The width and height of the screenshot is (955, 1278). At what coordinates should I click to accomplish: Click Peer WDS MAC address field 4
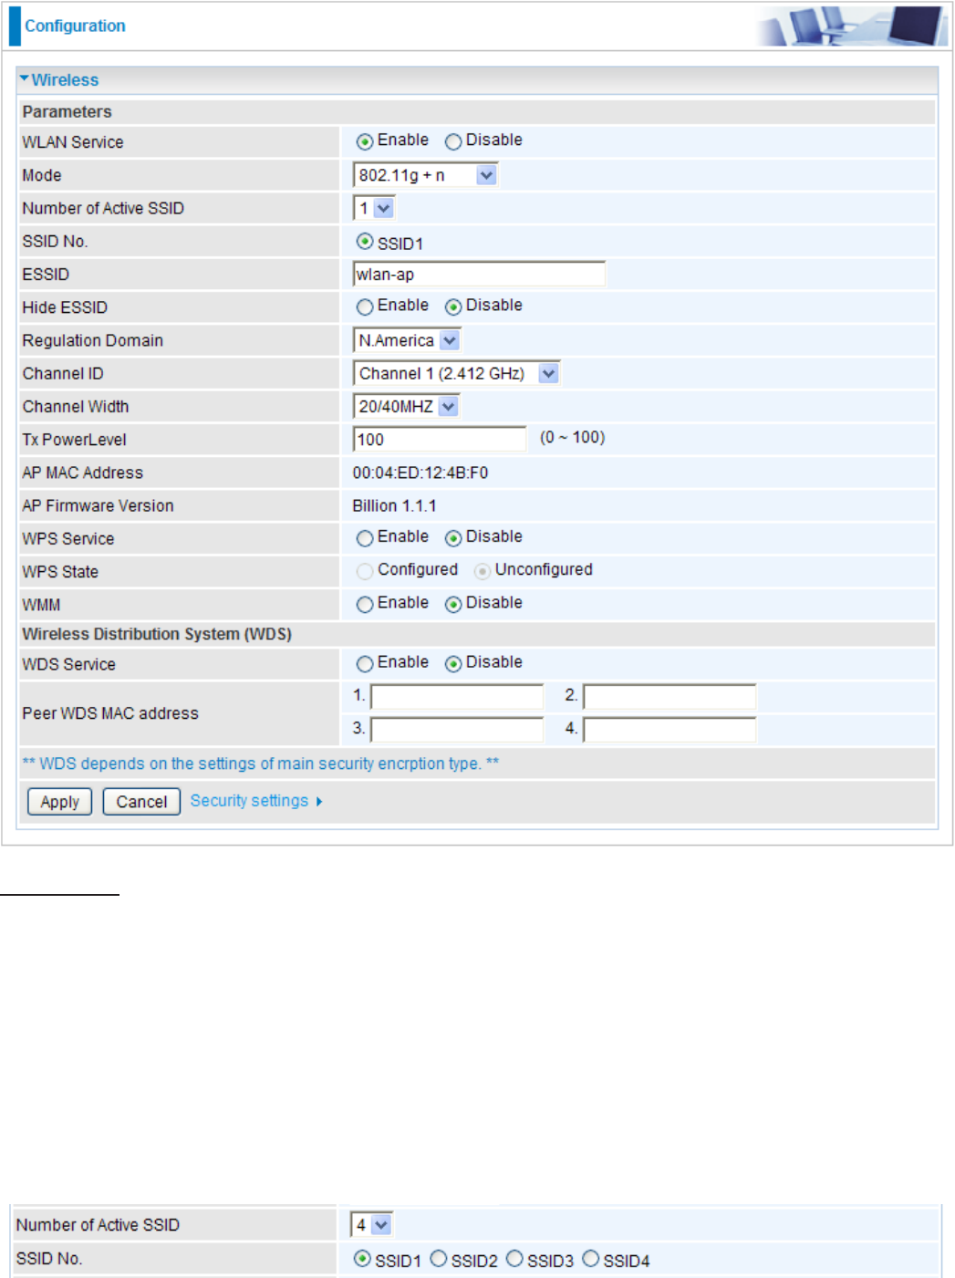670,730
